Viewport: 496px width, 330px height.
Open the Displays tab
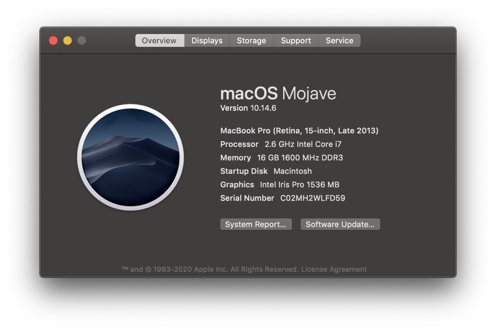(207, 41)
